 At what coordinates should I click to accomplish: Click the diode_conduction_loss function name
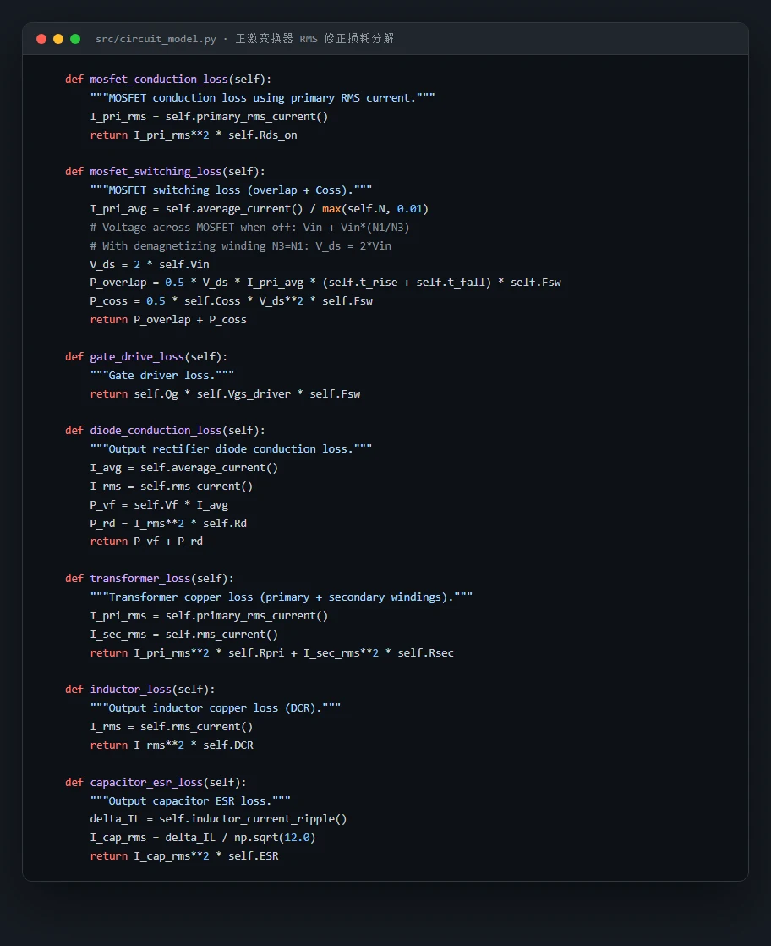(x=156, y=430)
